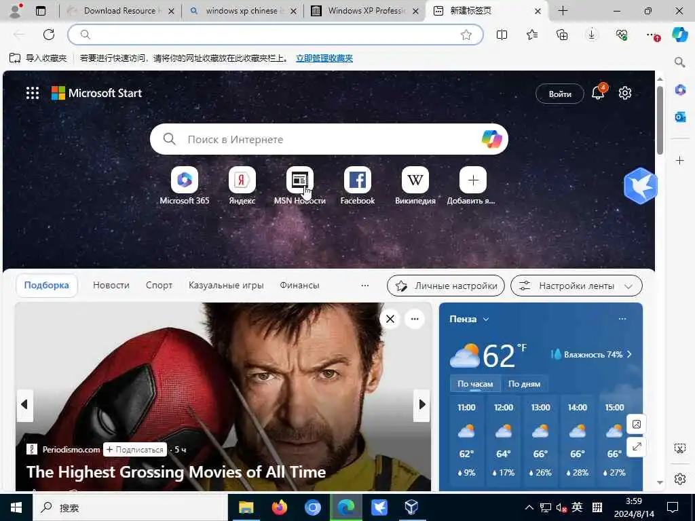Viewport: 695px width, 521px height.
Task: Open a new browser tab with plus
Action: pos(563,11)
